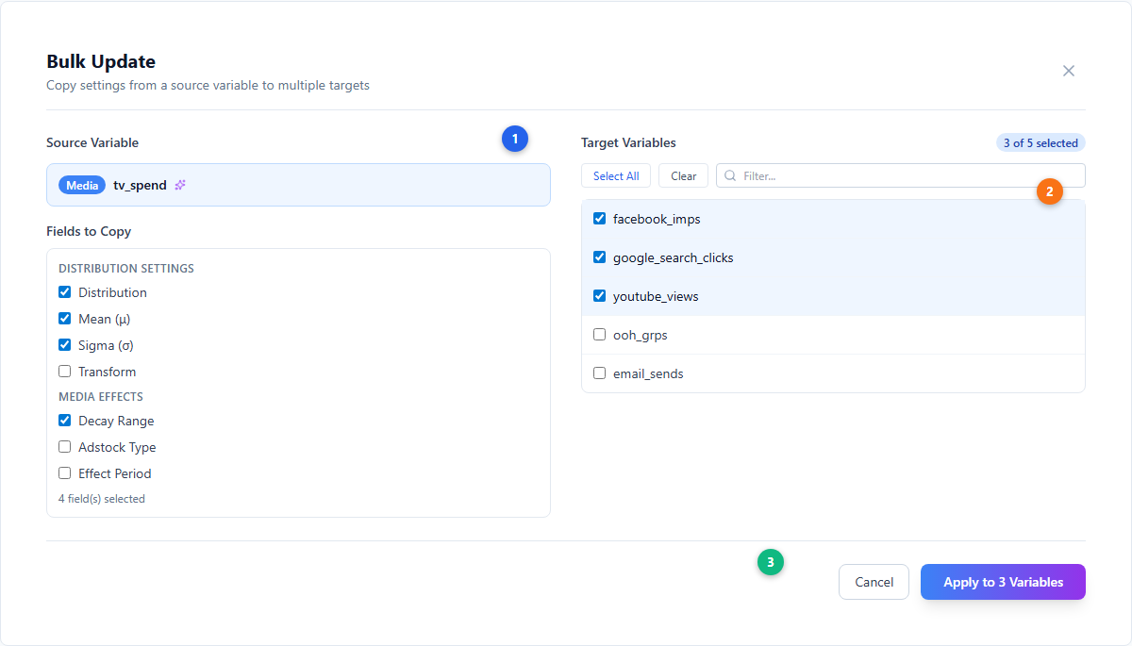
Task: Click the Cancel button
Action: [x=874, y=582]
